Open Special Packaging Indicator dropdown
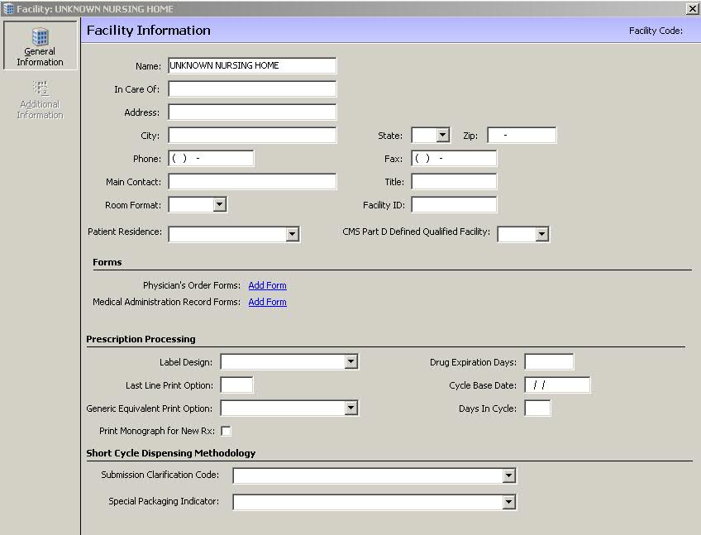 [508, 502]
